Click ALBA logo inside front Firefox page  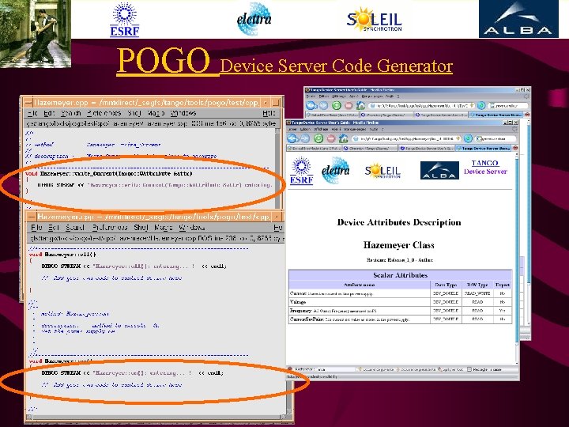click(x=439, y=170)
